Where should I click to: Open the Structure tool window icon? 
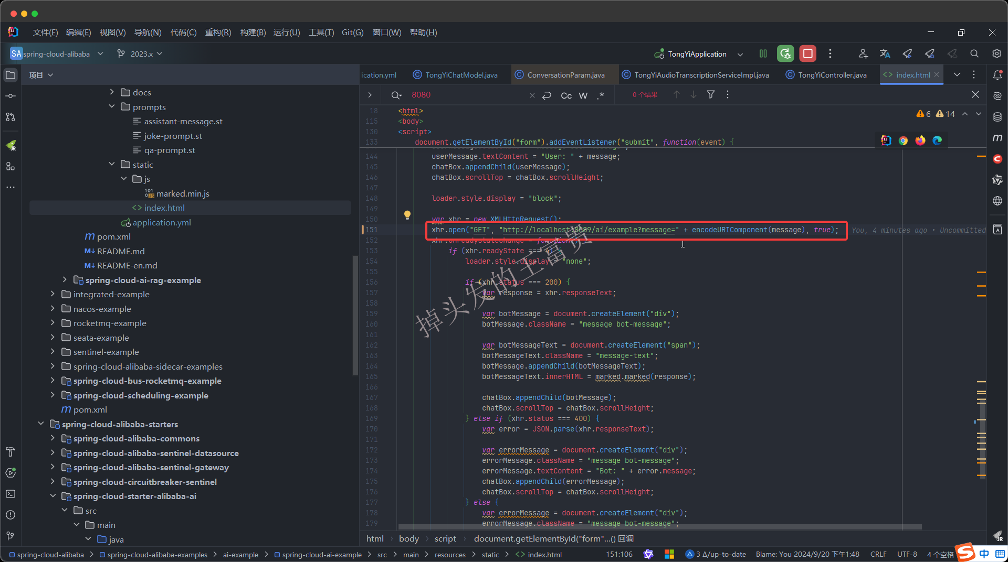tap(10, 166)
